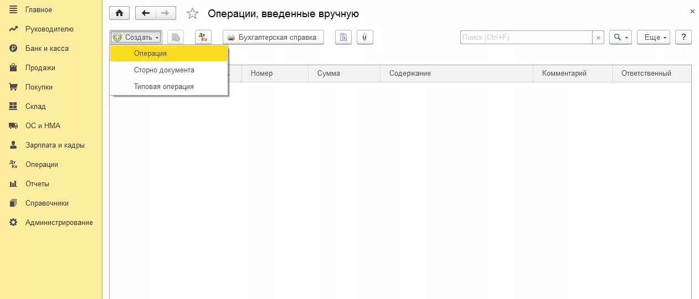699x299 pixels.
Task: Click the ruble coin icon
Action: (13, 48)
